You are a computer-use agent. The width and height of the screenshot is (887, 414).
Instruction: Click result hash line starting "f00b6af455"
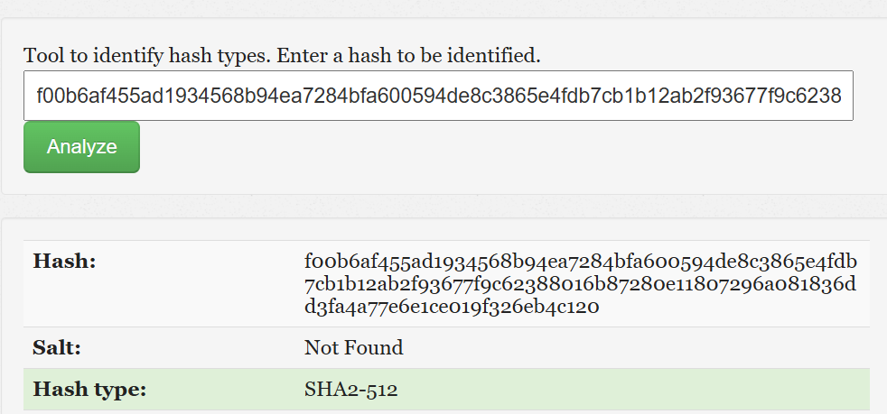(580, 262)
